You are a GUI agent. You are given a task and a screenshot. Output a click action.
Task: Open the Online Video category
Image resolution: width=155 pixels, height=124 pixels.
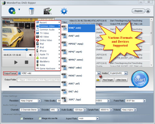point(48,40)
